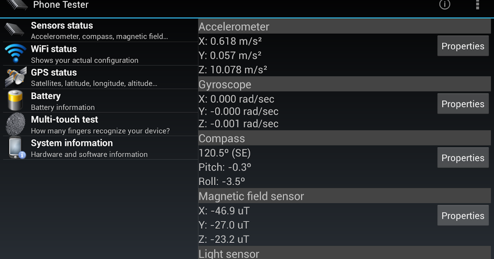Open the info icon in action bar
This screenshot has height=259, width=494.
(445, 5)
